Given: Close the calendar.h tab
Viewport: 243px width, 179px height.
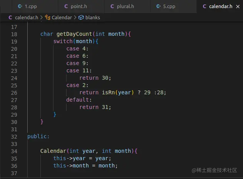Looking at the screenshot, I should point(238,7).
